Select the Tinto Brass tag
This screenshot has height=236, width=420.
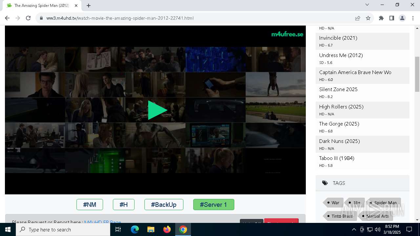tap(340, 216)
